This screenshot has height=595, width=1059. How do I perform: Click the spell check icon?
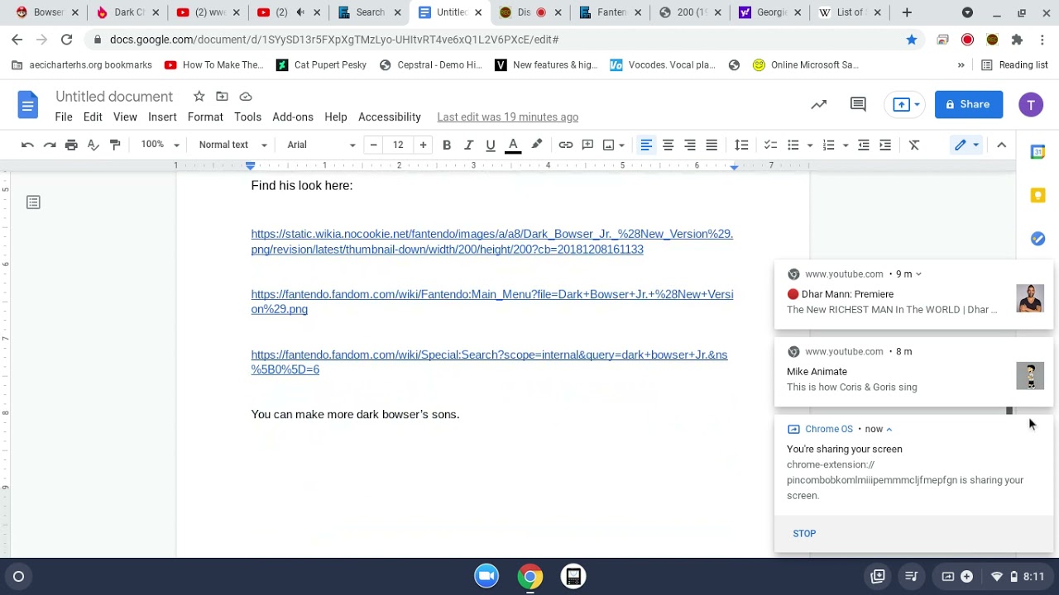[x=93, y=145]
